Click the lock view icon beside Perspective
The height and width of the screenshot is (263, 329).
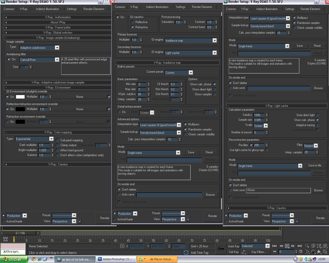80,221
